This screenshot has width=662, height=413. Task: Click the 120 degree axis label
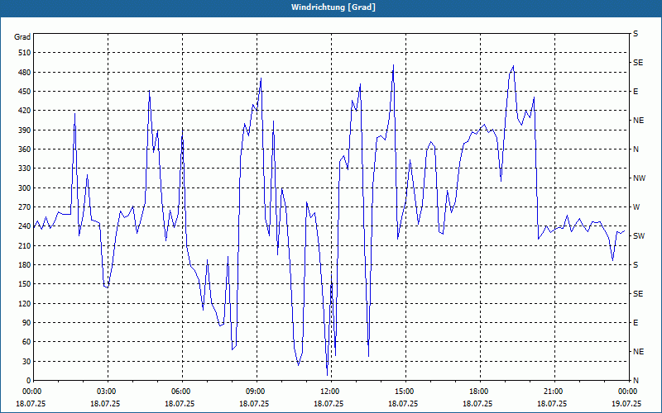coord(25,303)
